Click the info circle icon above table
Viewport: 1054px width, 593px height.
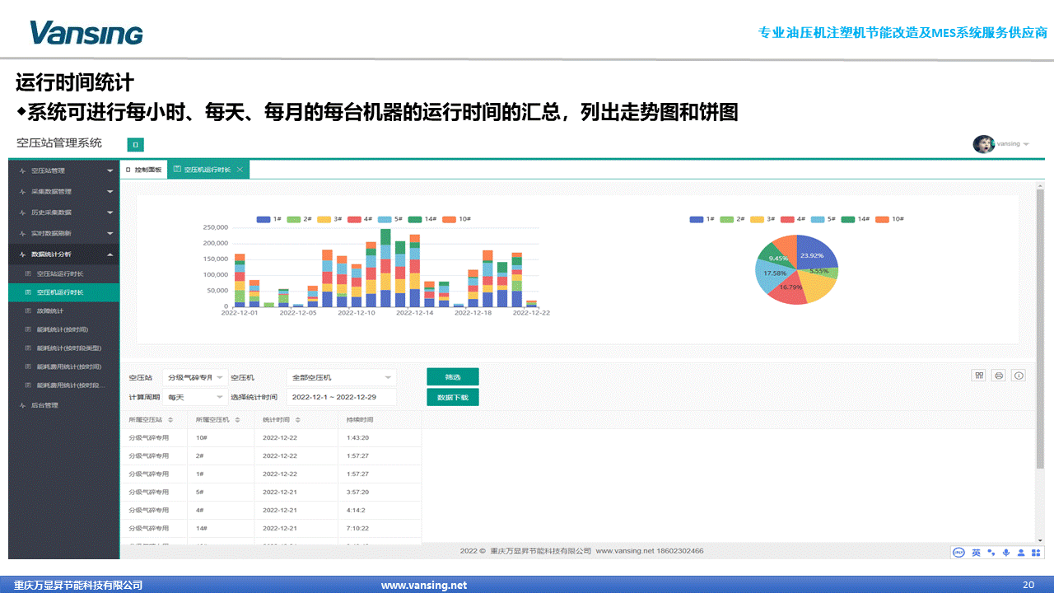click(x=1019, y=376)
